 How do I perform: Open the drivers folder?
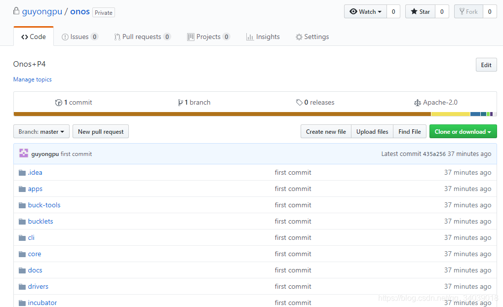(x=38, y=286)
